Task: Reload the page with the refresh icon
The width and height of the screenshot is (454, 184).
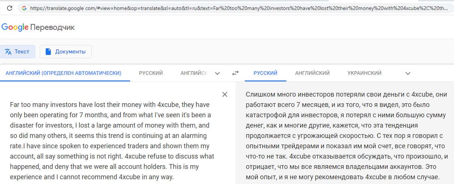Action: point(10,8)
